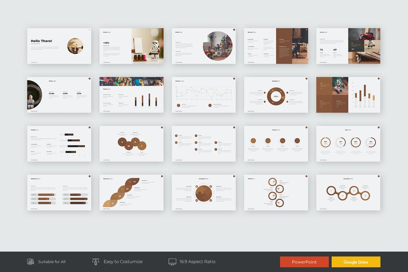The width and height of the screenshot is (408, 272).
Task: Click the 'Suitable for All' desk icon
Action: [31, 262]
